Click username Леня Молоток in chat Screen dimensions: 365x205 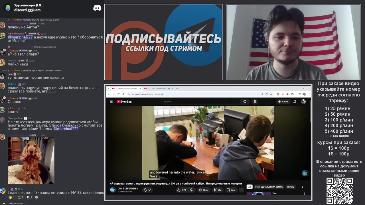click(16, 34)
